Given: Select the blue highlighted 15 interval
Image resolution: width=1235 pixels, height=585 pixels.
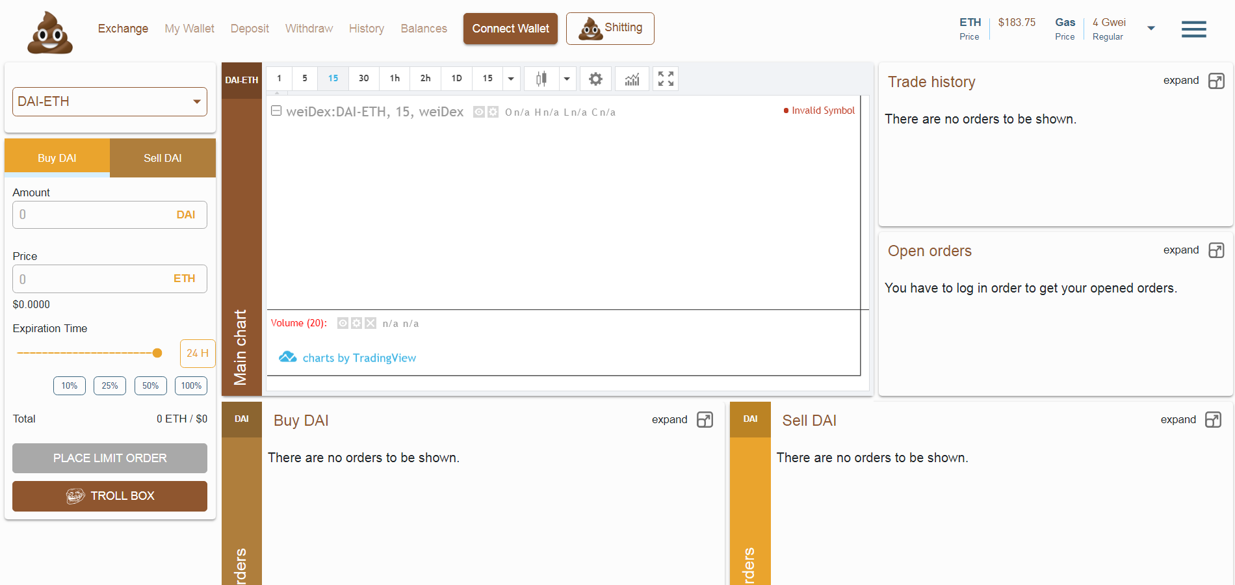Looking at the screenshot, I should [333, 79].
